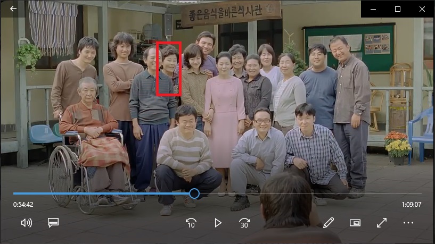This screenshot has width=435, height=244.
Task: Click the elapsed time 0:54:42
Action: [x=23, y=204]
